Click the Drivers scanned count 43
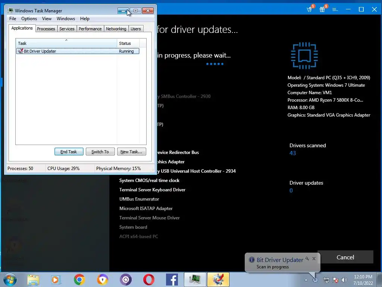The image size is (382, 287). tap(292, 153)
